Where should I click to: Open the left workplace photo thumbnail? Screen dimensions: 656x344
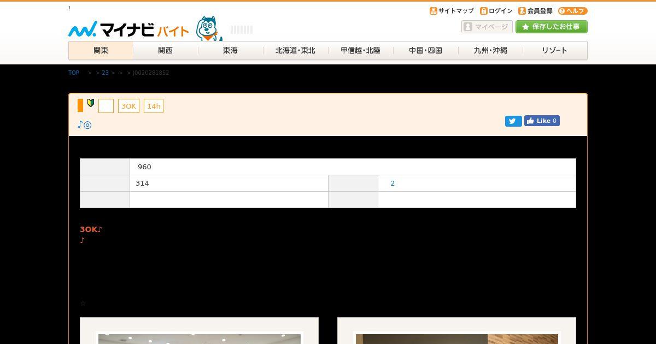pyautogui.click(x=200, y=339)
